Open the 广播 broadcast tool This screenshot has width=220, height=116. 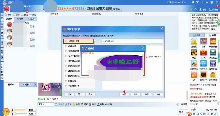click(109, 104)
